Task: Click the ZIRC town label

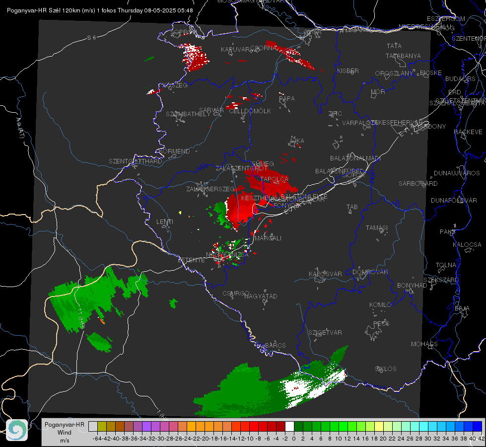Action: click(x=335, y=114)
